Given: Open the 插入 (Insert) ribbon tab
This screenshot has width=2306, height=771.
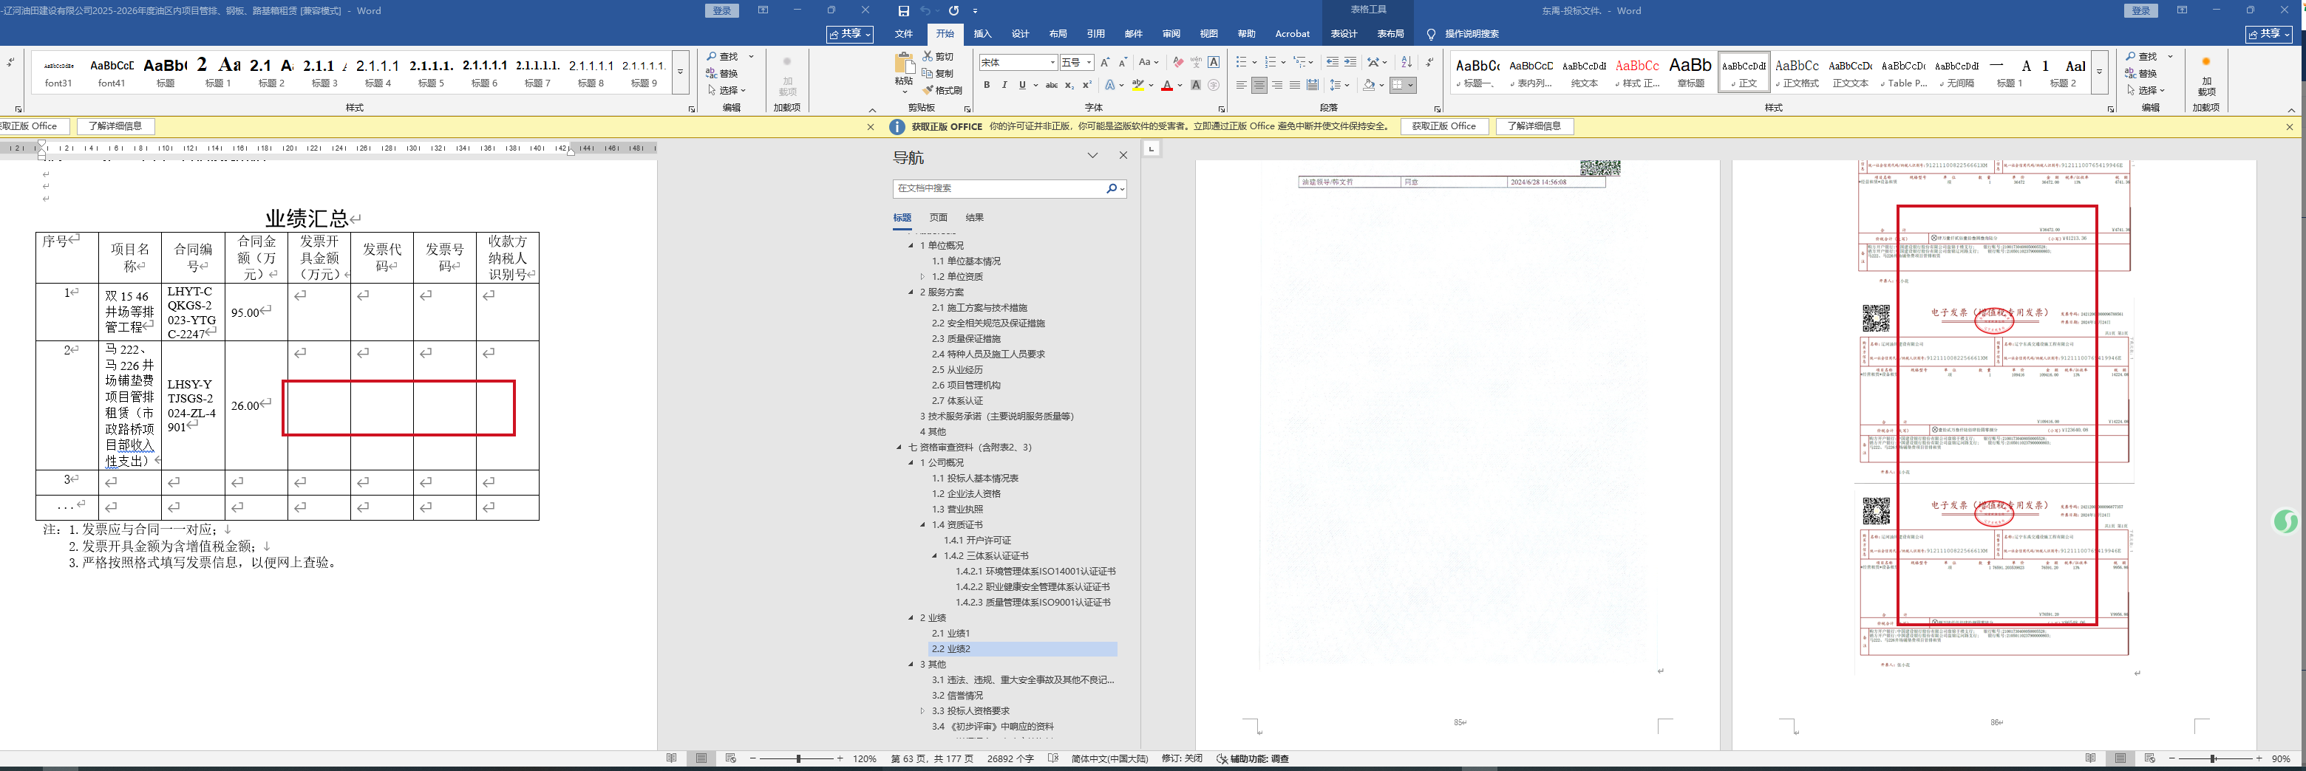Looking at the screenshot, I should tap(982, 34).
